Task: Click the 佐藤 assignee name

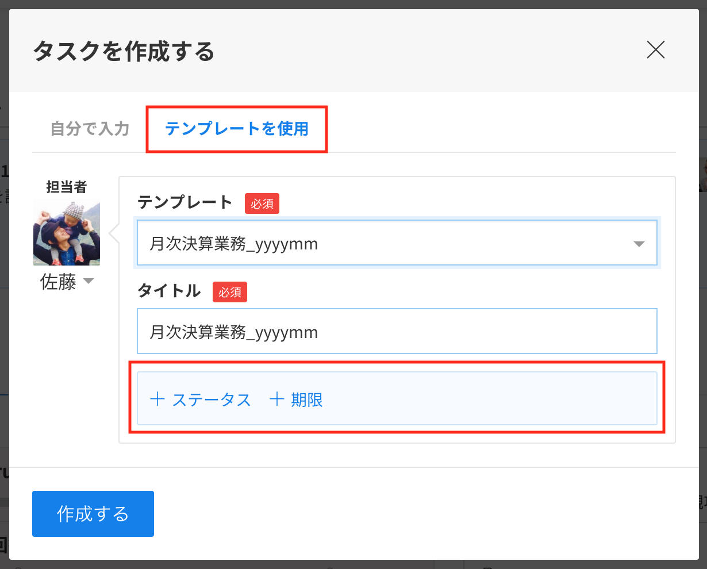Action: click(x=58, y=282)
